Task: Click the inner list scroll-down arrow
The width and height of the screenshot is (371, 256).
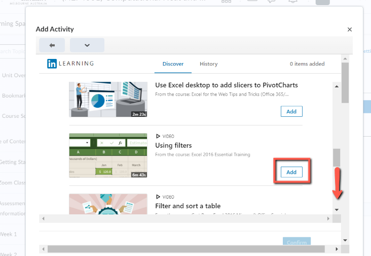Action: point(337,210)
